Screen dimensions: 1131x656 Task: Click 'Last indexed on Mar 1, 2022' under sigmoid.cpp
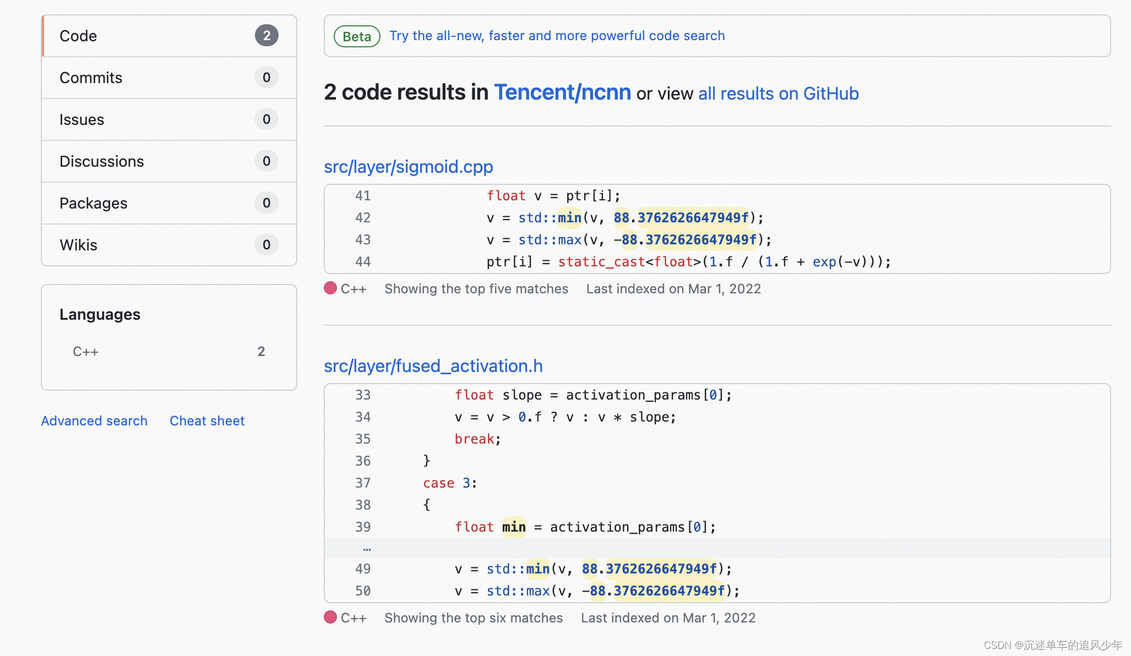pyautogui.click(x=673, y=289)
